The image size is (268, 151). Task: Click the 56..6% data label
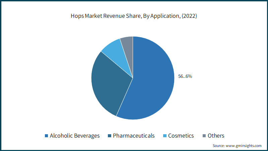pyautogui.click(x=185, y=77)
